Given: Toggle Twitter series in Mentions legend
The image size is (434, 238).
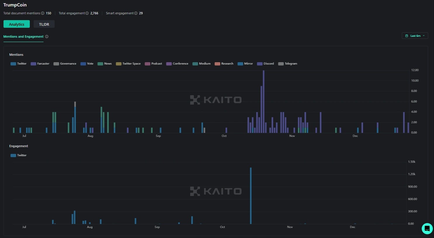Looking at the screenshot, I should (19, 64).
